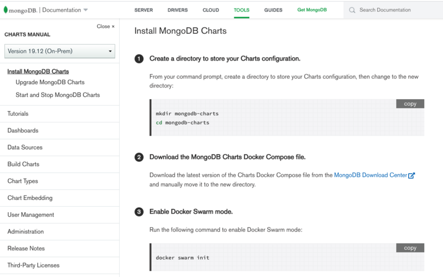
Task: Open the Chart Types section
Action: tap(23, 181)
